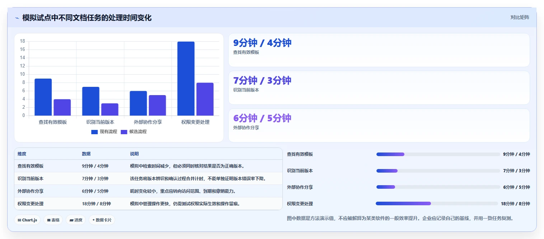Screen dimensions: 544x239
Task: Click the 权限变更处理 progress bar
Action: (x=437, y=203)
